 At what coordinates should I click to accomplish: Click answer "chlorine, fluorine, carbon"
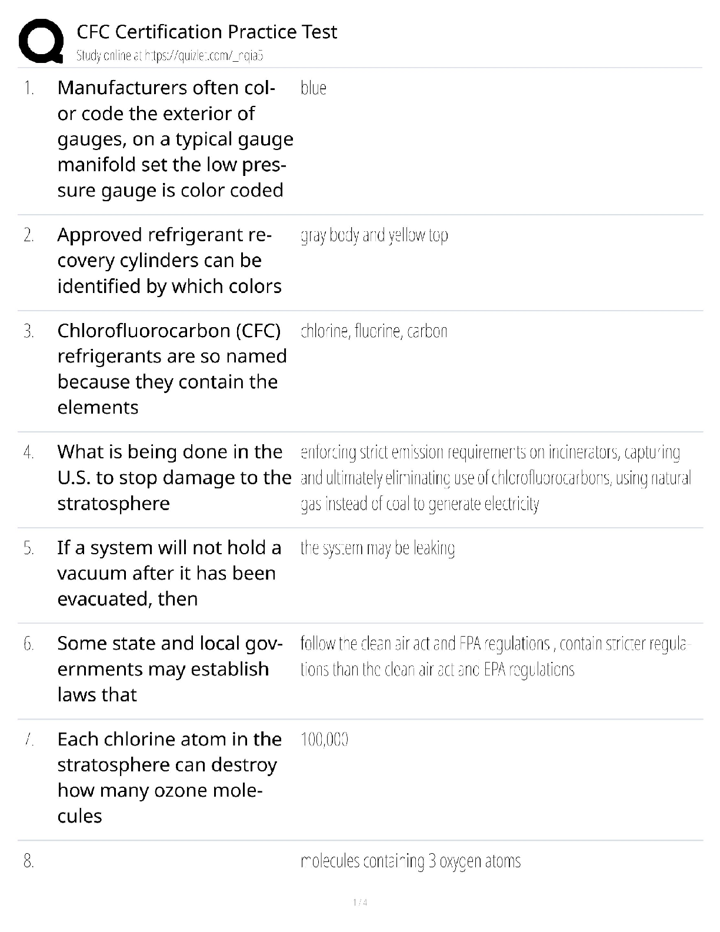(374, 331)
